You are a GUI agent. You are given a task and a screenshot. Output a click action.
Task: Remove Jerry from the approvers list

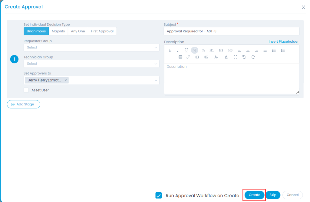tap(65, 80)
